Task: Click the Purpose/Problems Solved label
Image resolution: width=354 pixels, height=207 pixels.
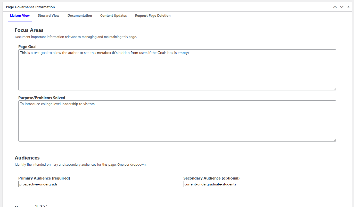Action: click(x=42, y=98)
